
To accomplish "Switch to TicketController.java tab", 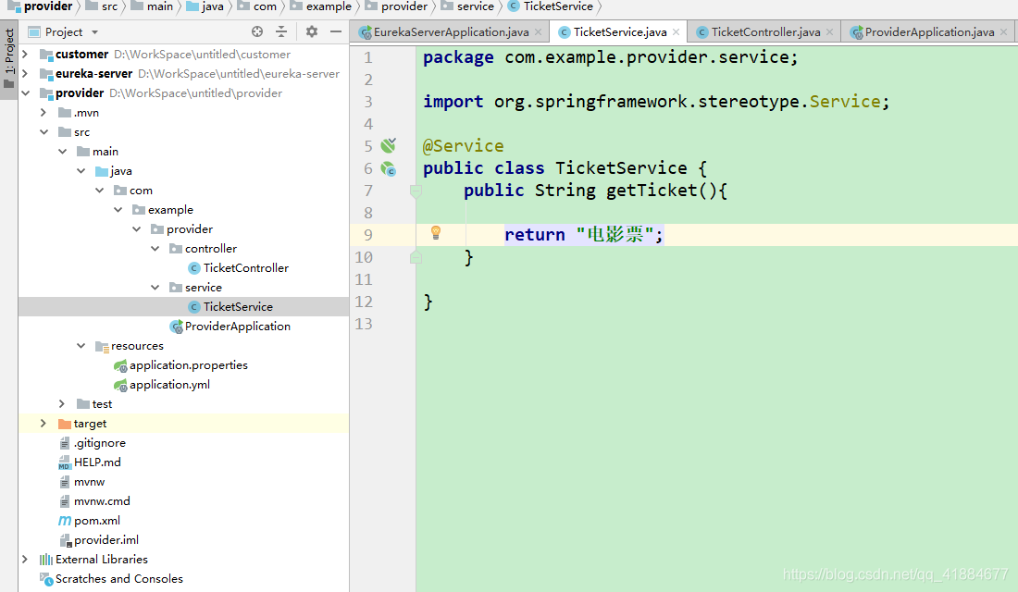I will [765, 31].
